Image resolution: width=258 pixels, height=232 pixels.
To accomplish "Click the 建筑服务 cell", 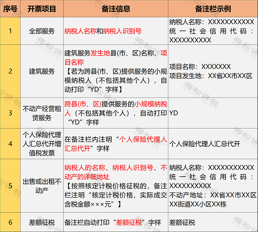I will [x=42, y=71].
